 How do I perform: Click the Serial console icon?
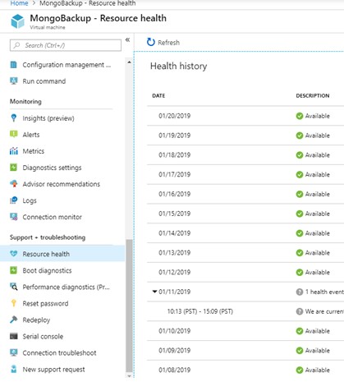[13, 336]
